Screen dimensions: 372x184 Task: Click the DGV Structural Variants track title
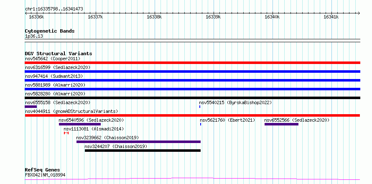pos(59,54)
